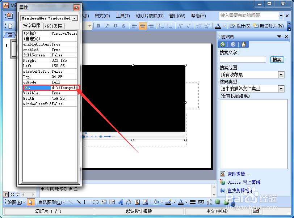Insert Clip Art from drawing toolbar

tap(137, 202)
